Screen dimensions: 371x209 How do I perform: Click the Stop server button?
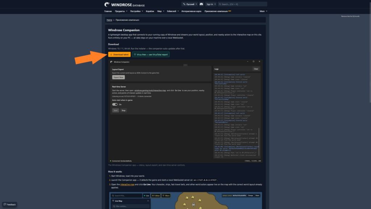(x=124, y=110)
